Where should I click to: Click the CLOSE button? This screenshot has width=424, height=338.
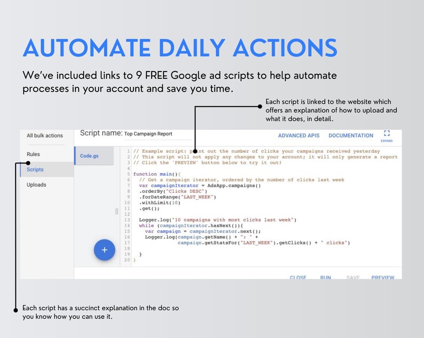pyautogui.click(x=298, y=277)
